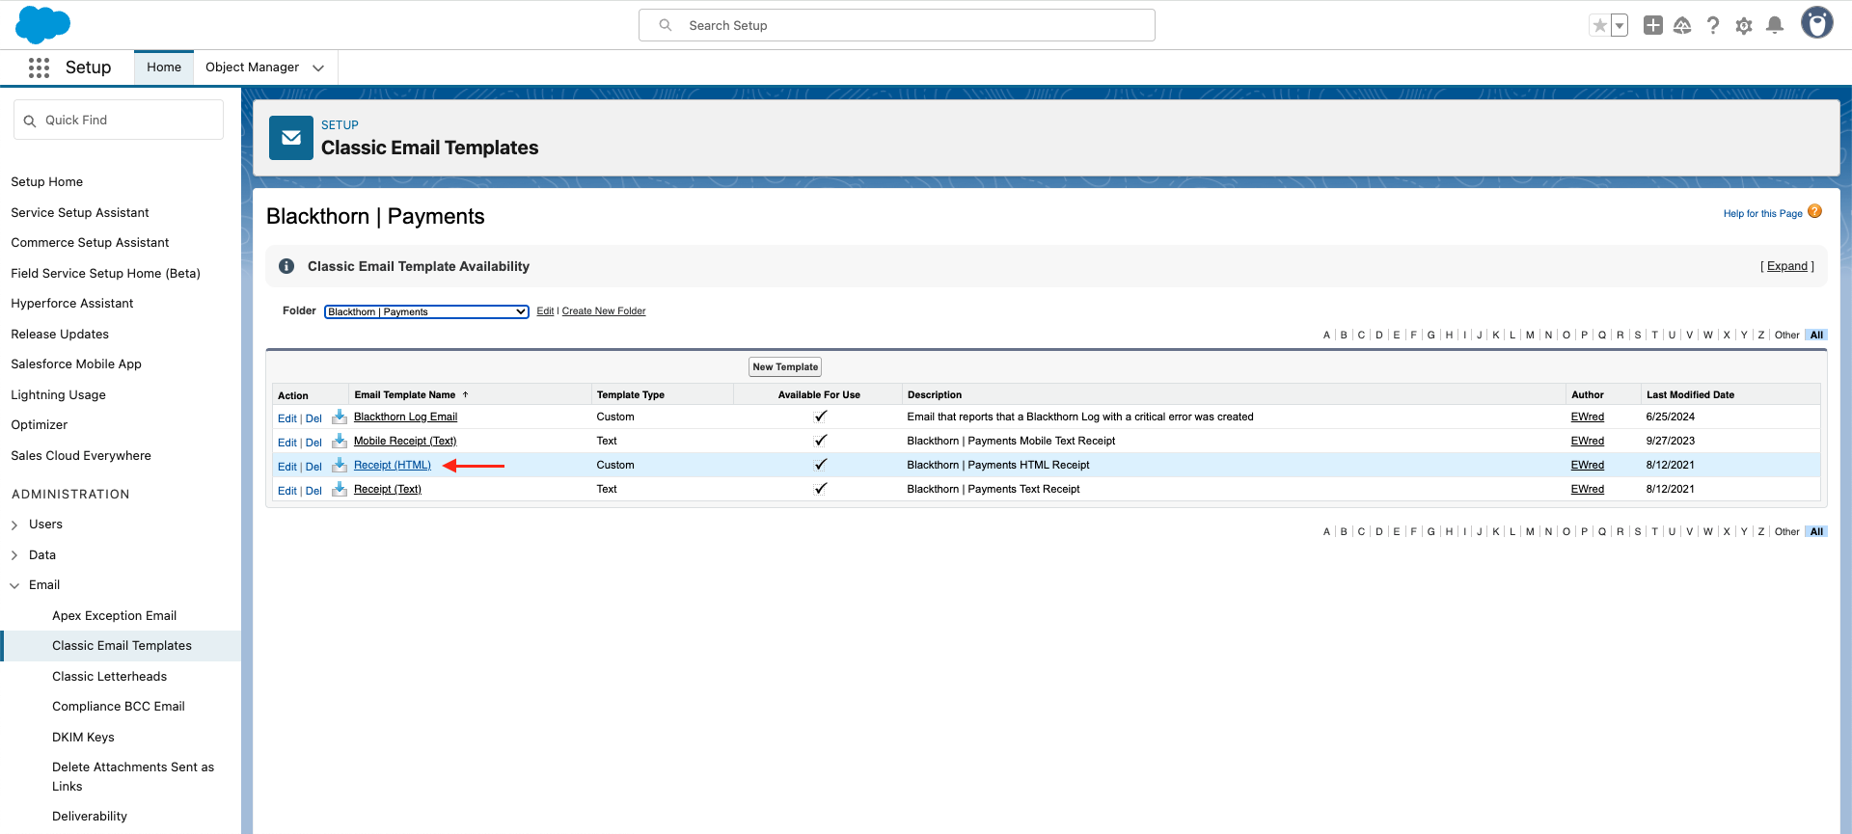Open the user profile avatar
The height and width of the screenshot is (834, 1852).
pyautogui.click(x=1817, y=23)
